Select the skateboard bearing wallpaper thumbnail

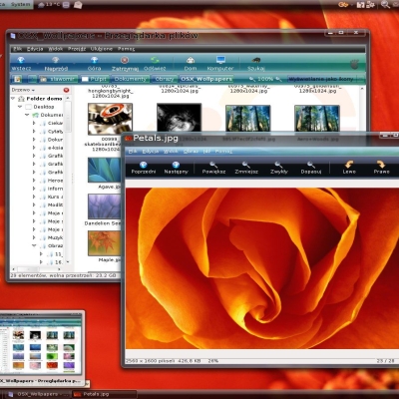coord(110,119)
